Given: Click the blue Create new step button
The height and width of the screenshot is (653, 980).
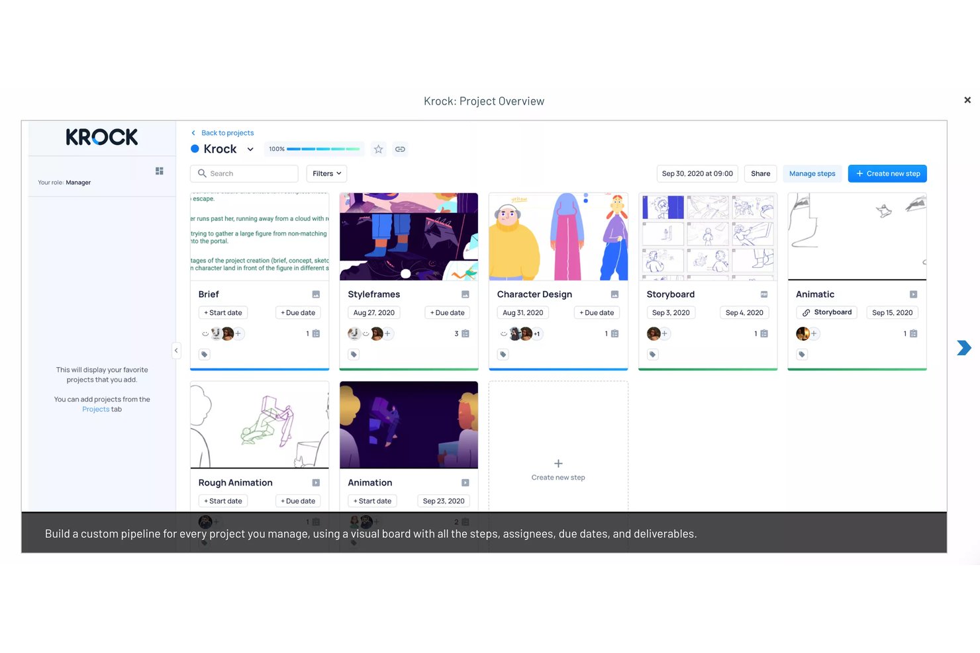Looking at the screenshot, I should 887,174.
